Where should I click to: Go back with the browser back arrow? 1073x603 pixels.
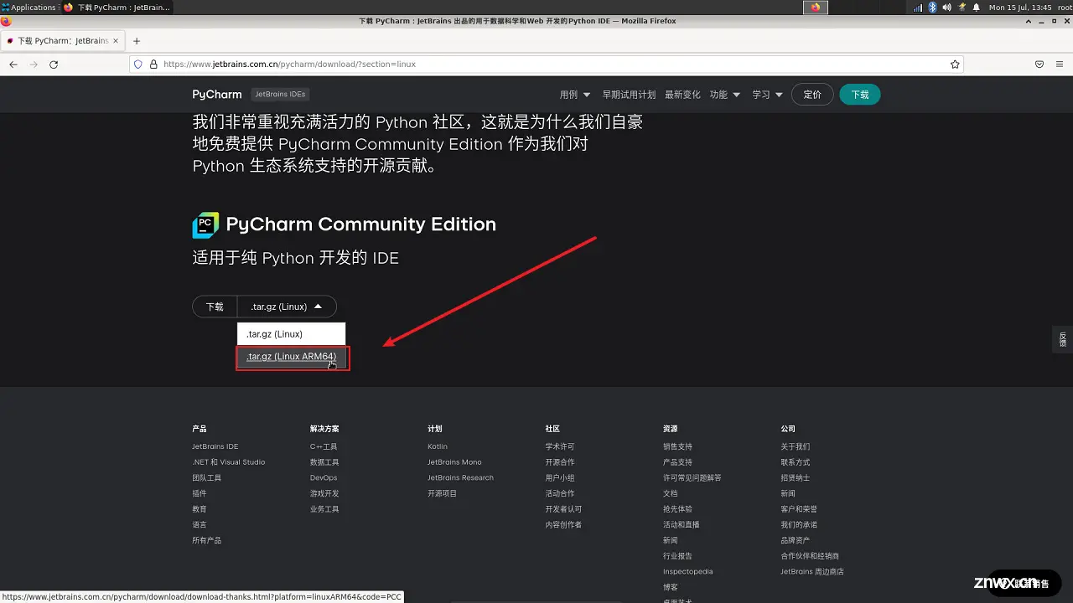pyautogui.click(x=13, y=64)
